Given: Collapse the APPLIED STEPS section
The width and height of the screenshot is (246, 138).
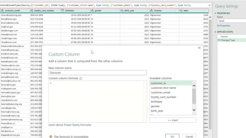Looking at the screenshot, I should click(x=215, y=32).
